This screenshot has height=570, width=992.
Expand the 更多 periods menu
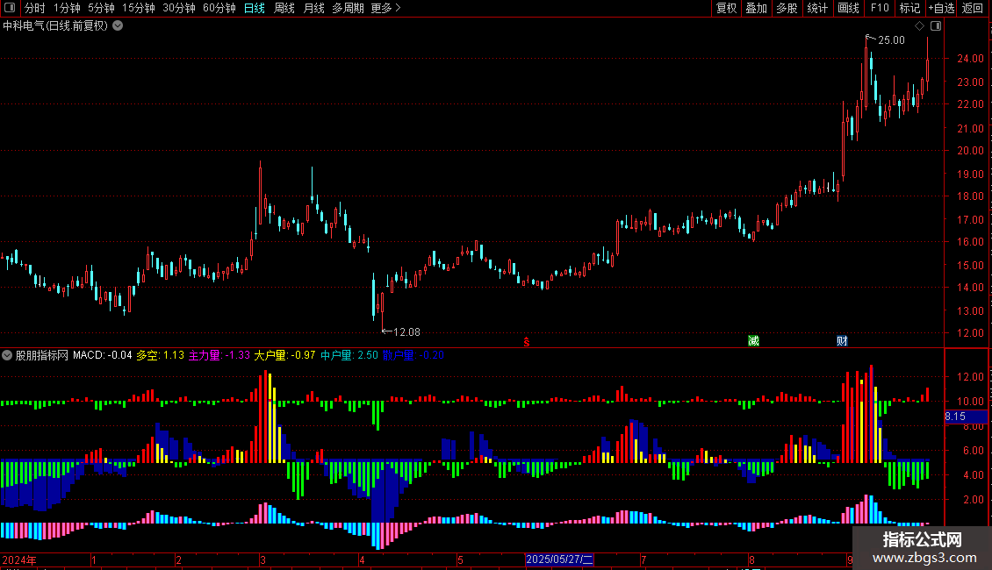click(x=385, y=8)
